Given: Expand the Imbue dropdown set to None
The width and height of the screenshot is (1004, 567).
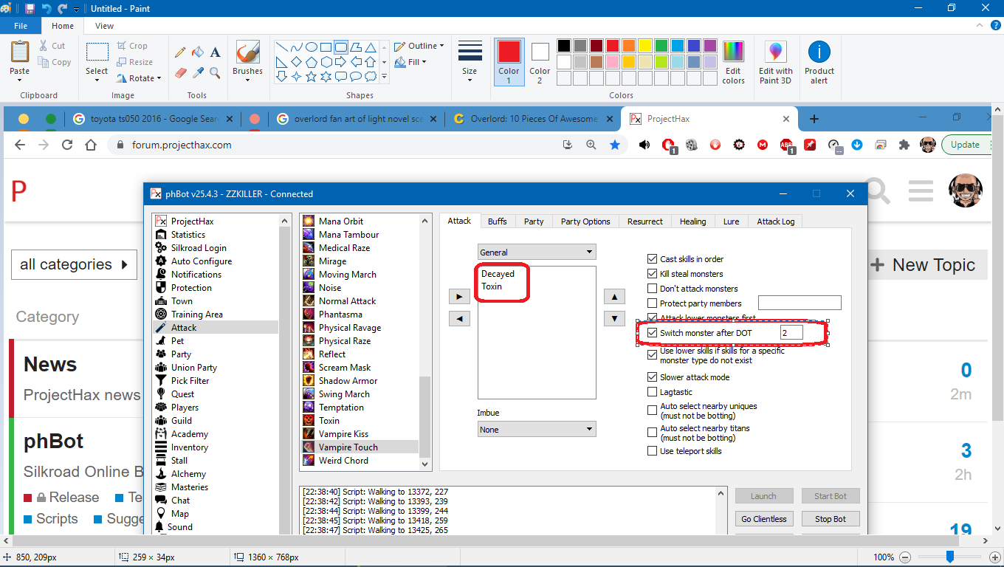Looking at the screenshot, I should tap(537, 430).
